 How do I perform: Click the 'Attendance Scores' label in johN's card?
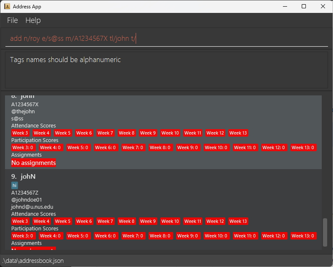(x=33, y=214)
